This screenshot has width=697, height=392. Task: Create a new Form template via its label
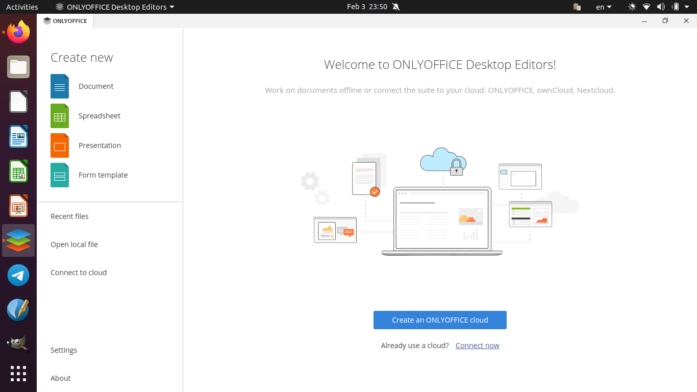(x=103, y=175)
